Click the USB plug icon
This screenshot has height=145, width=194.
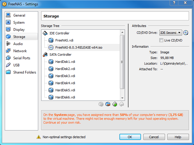coord(8,65)
